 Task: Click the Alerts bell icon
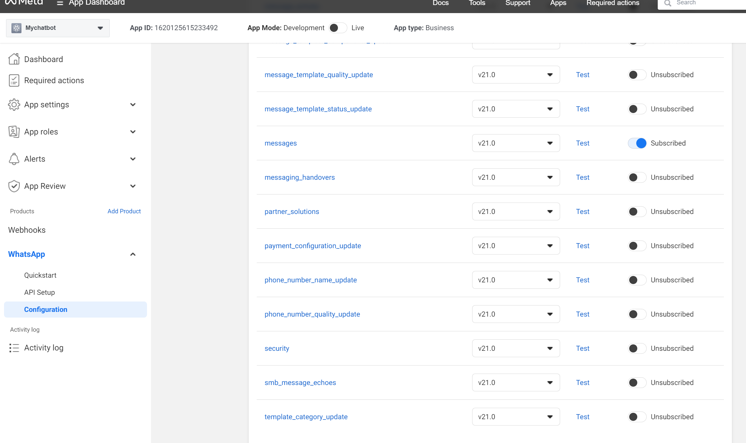[x=14, y=159]
